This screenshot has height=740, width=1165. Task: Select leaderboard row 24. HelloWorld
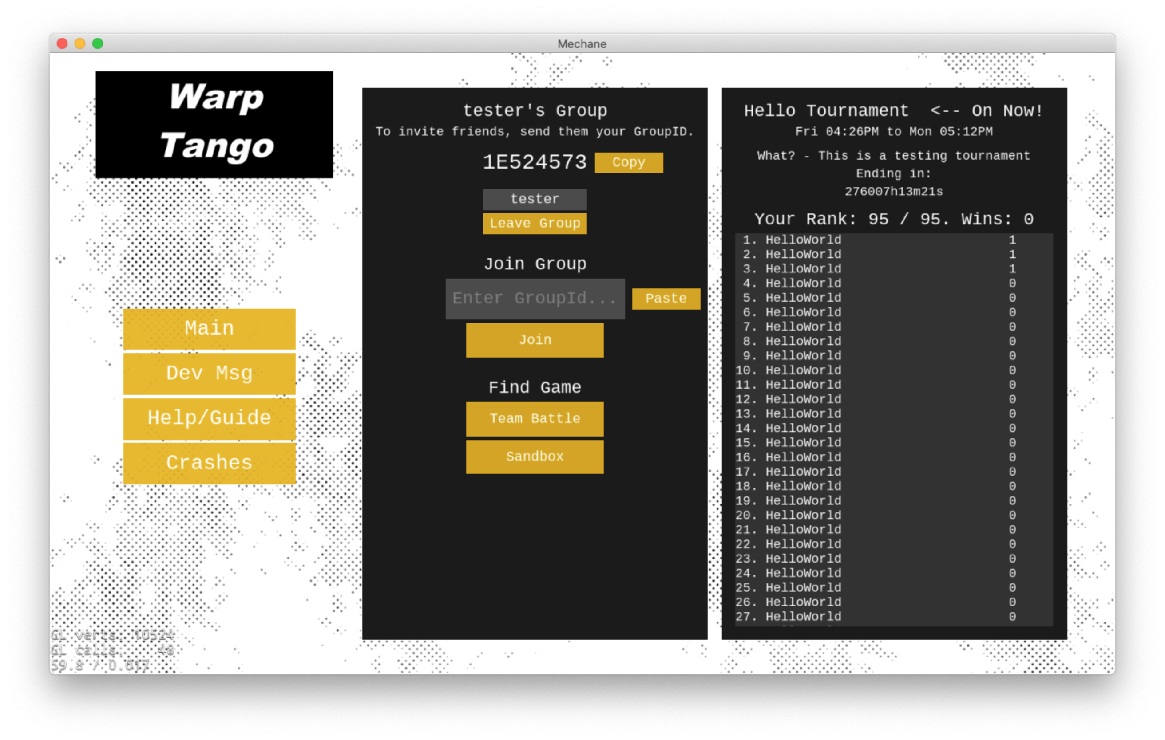coord(894,574)
